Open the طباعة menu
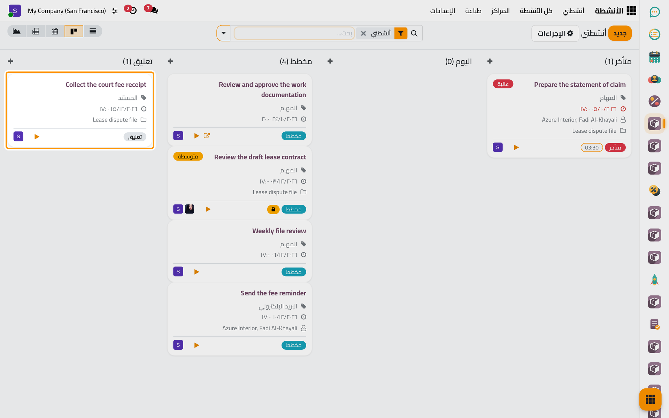 (x=473, y=11)
